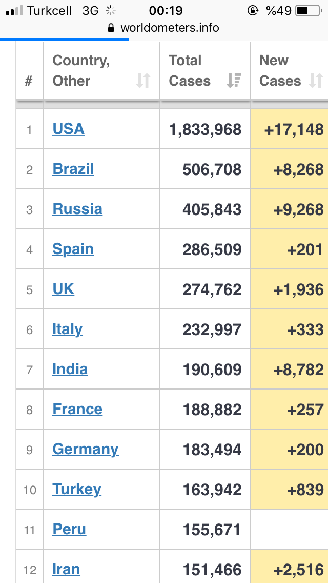Image resolution: width=328 pixels, height=583 pixels.
Task: Tap the cellular signal bars icon
Action: [x=14, y=11]
